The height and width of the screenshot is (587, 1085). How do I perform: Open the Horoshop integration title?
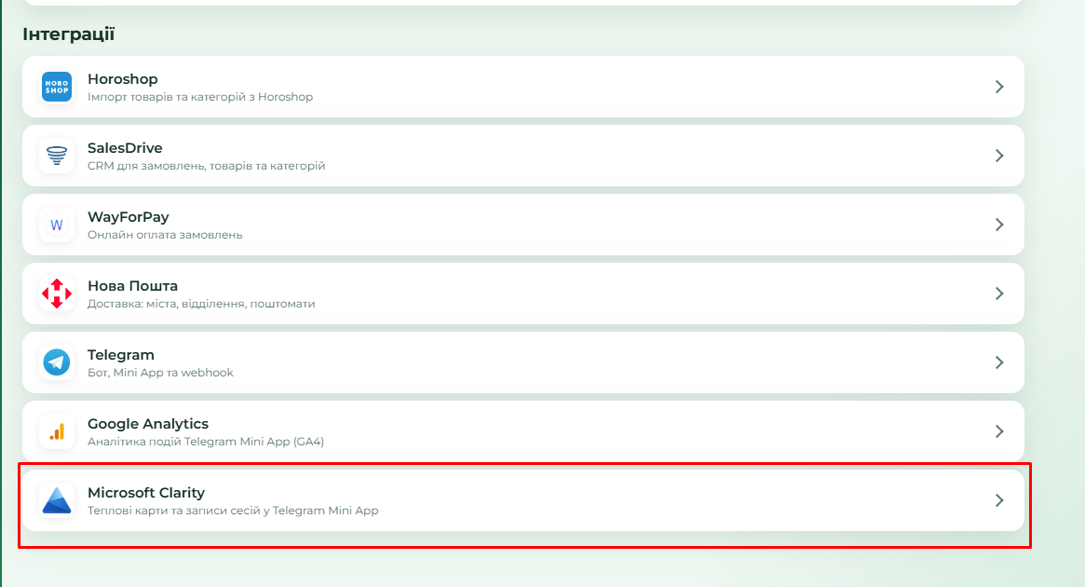(123, 79)
